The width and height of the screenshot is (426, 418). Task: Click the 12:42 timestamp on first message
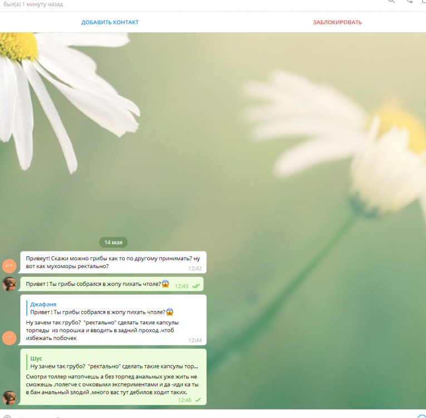point(195,269)
